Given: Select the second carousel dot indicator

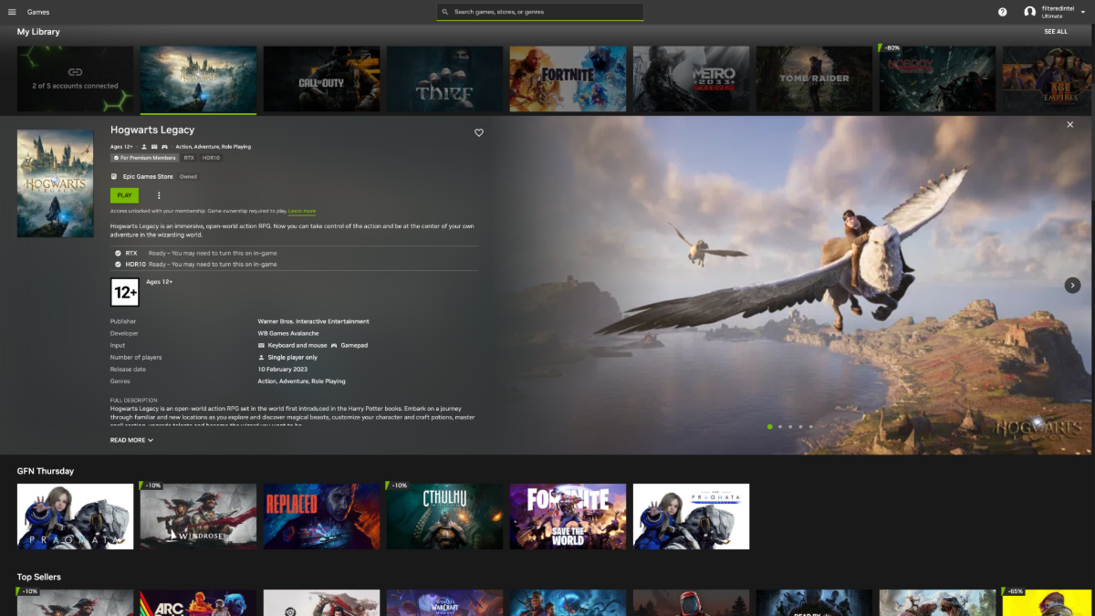Looking at the screenshot, I should tap(780, 426).
